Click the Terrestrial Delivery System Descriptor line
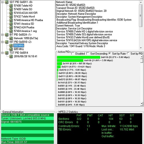This screenshot has height=144, width=144. tap(82, 43)
